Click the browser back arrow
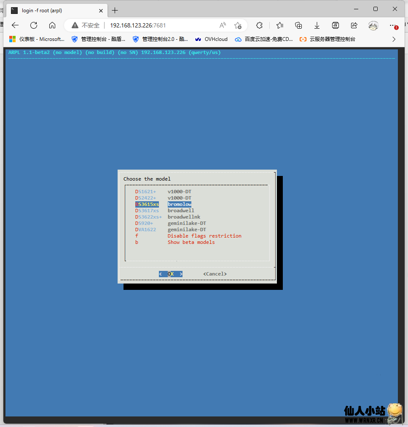 [x=15, y=25]
